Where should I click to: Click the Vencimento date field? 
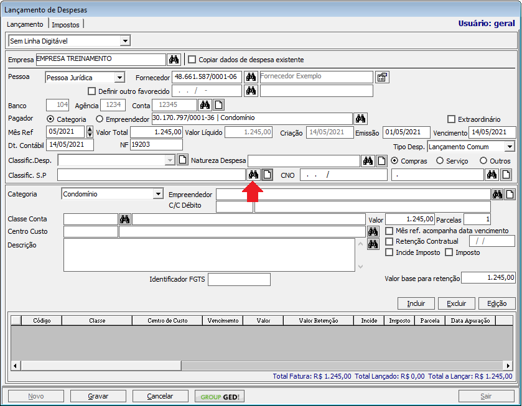click(x=492, y=132)
